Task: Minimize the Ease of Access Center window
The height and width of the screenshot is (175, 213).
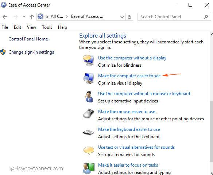Action: 174,5
